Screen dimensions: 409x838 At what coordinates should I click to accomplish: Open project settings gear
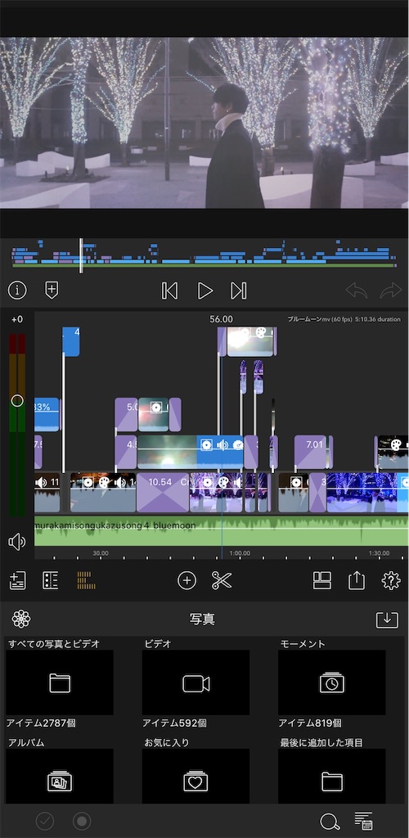[391, 580]
